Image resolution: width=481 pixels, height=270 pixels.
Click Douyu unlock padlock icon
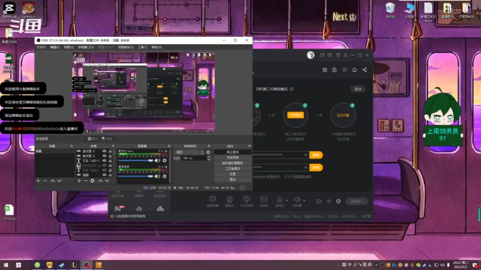click(x=334, y=70)
